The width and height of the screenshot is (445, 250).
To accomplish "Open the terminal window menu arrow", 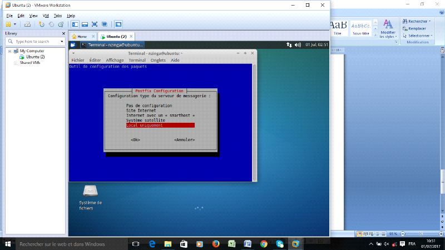I will [x=73, y=53].
